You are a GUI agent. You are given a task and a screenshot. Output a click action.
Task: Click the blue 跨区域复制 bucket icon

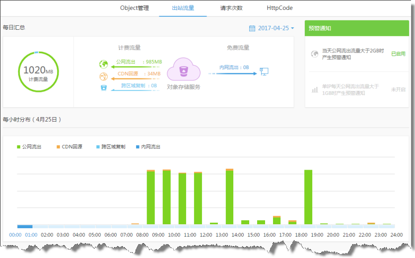click(x=103, y=87)
